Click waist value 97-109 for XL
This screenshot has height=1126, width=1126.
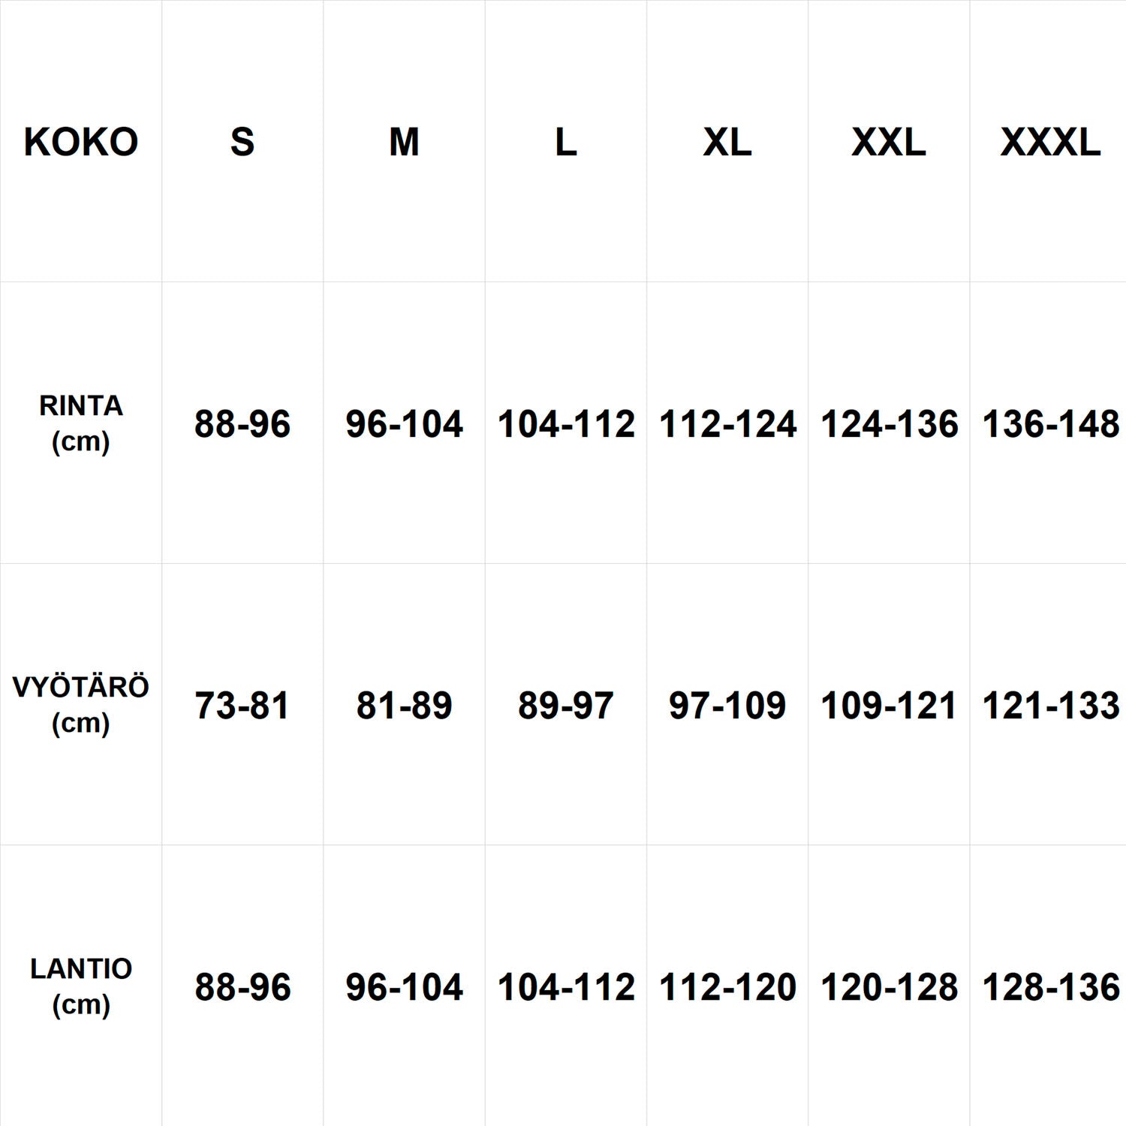tap(727, 706)
